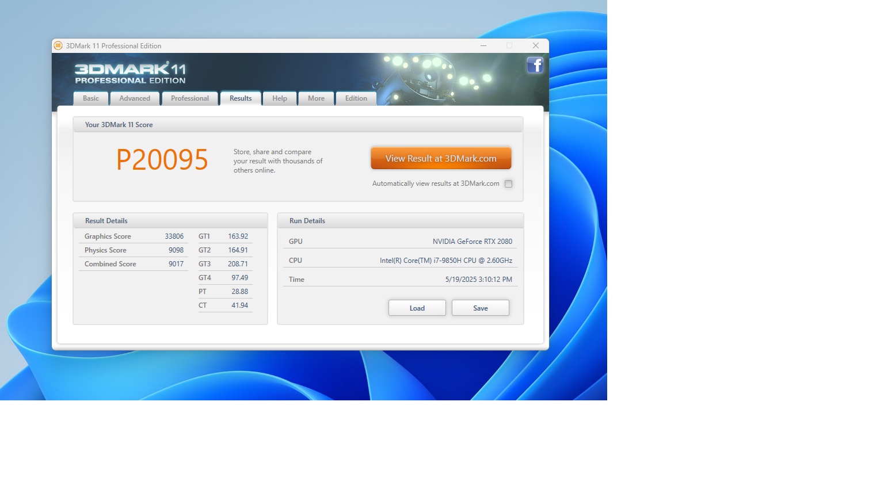Click View Result at 3DMark.com button
Screen dimensions: 884x497
click(441, 158)
